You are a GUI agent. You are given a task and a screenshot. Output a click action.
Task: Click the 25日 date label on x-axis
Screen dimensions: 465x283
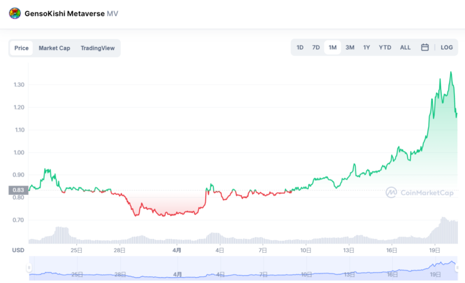(x=76, y=250)
